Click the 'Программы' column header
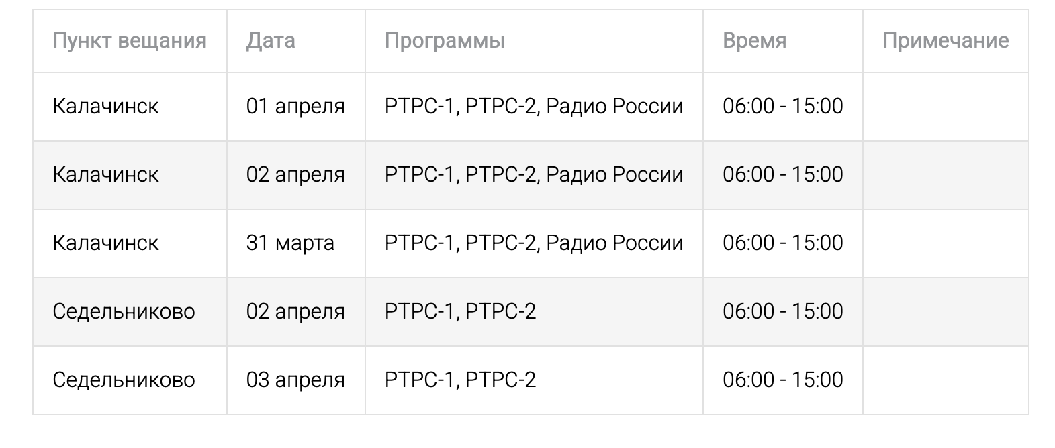1055x448 pixels. pyautogui.click(x=445, y=40)
